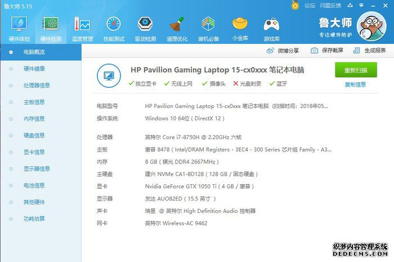The image size is (394, 262).
Task: Open 游戏库 game controller icon
Action: pyautogui.click(x=272, y=28)
